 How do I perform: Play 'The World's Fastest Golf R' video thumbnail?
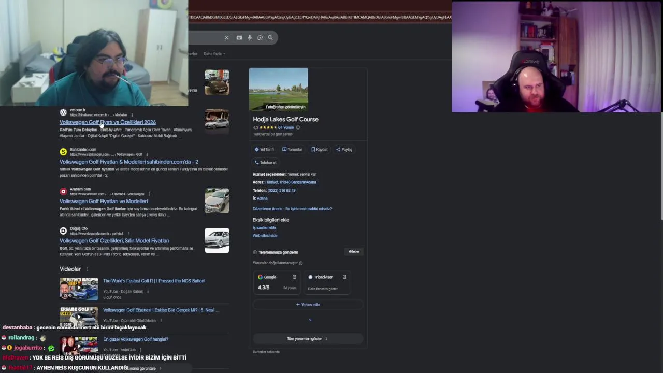[x=79, y=289]
